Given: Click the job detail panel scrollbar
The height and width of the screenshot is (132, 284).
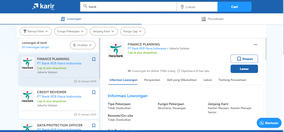Looking at the screenshot, I should [266, 49].
